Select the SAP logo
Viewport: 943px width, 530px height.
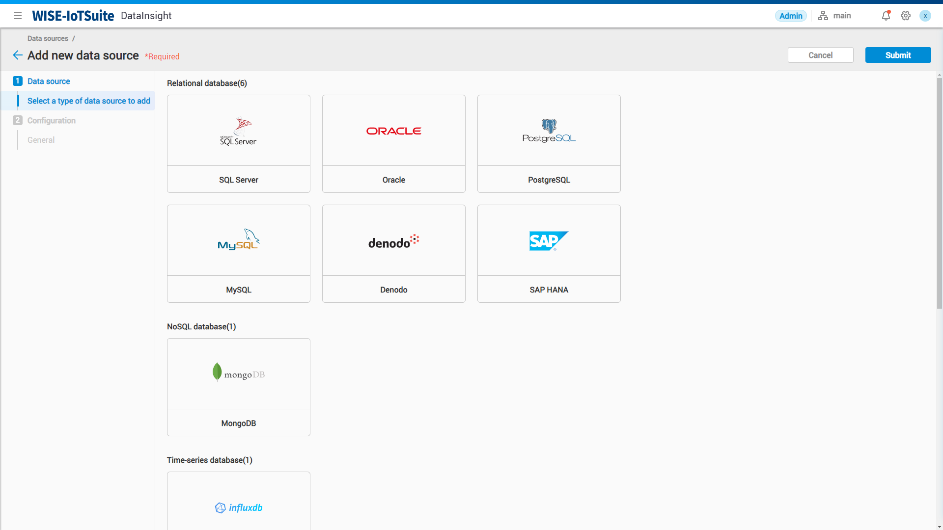[x=549, y=240]
